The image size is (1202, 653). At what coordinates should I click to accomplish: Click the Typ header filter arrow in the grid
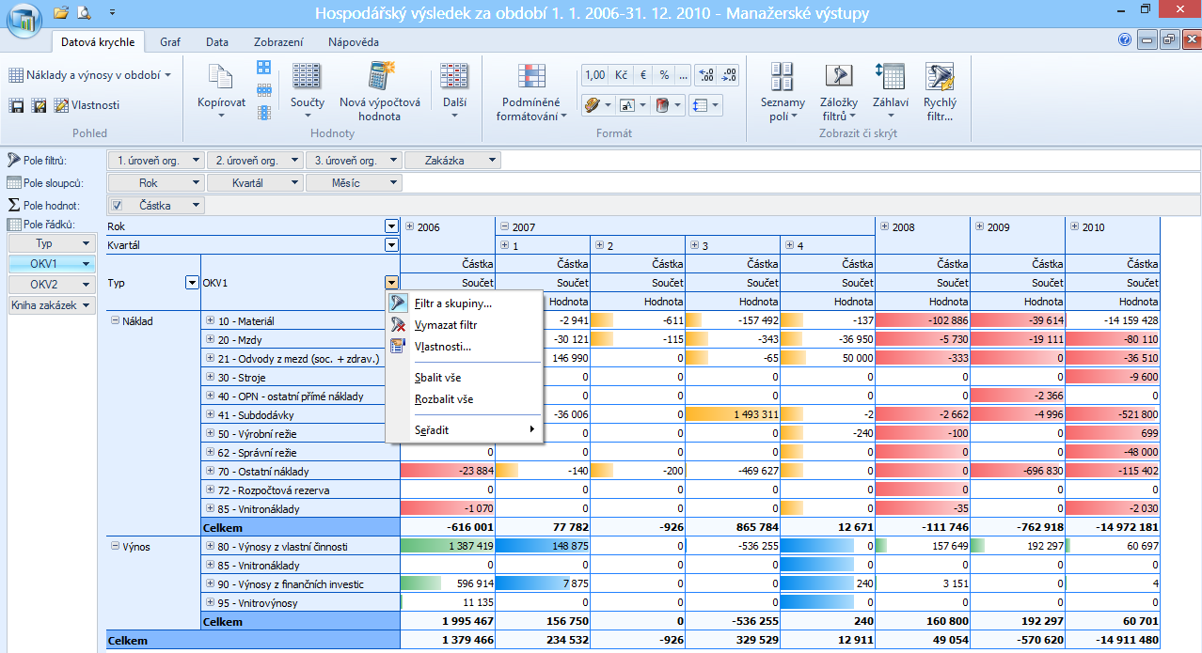[x=191, y=282]
